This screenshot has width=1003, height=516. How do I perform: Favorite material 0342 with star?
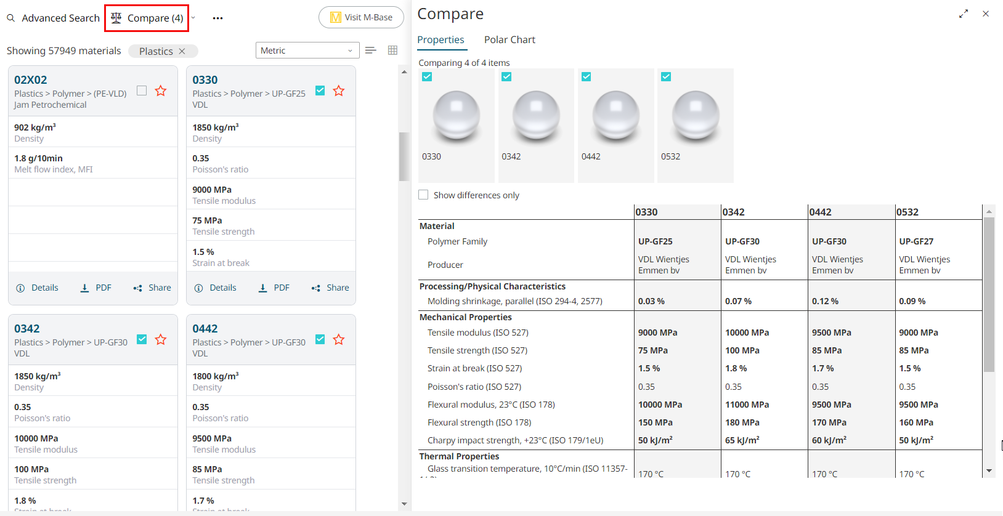161,339
